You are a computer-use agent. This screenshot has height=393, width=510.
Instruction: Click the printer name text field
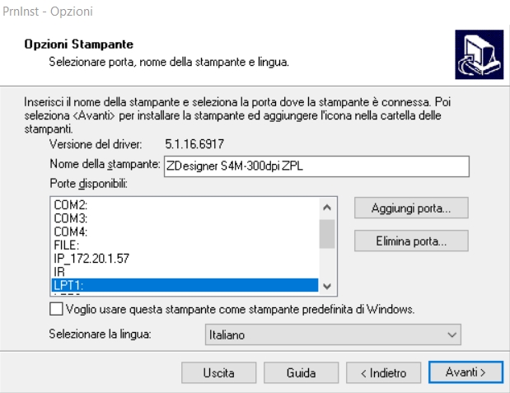coord(316,166)
